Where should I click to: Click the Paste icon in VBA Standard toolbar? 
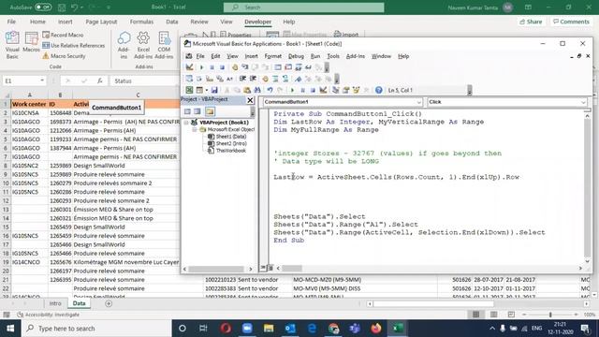pyautogui.click(x=247, y=90)
